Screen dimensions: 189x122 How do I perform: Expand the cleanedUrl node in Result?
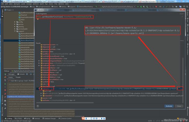click(41, 96)
